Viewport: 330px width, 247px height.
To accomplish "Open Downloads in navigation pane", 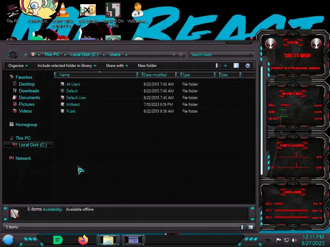I will (29, 91).
